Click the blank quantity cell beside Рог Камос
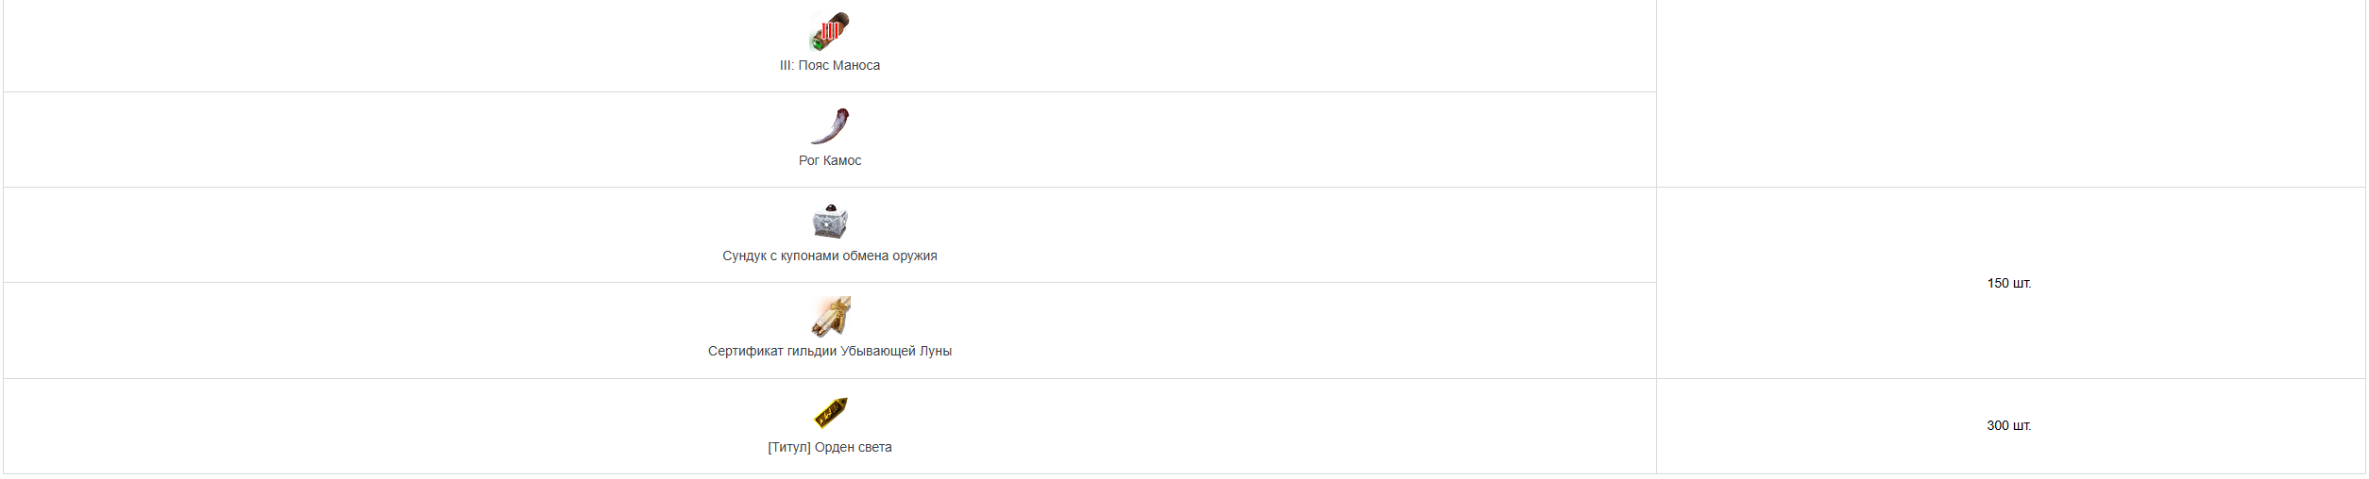Viewport: 2369px width, 479px height. point(2010,93)
